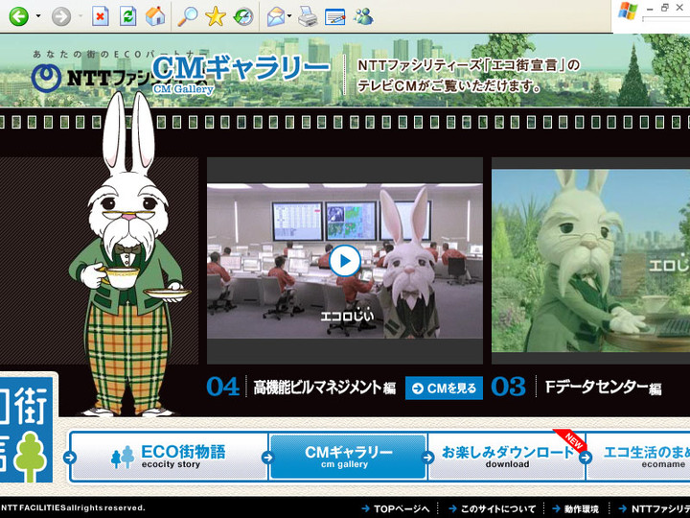The image size is (690, 518).
Task: Minimize the browser window
Action: click(x=650, y=9)
